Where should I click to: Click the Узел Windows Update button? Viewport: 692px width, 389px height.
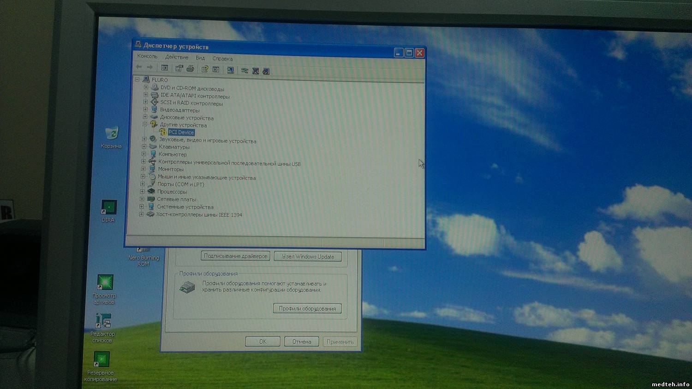(308, 256)
